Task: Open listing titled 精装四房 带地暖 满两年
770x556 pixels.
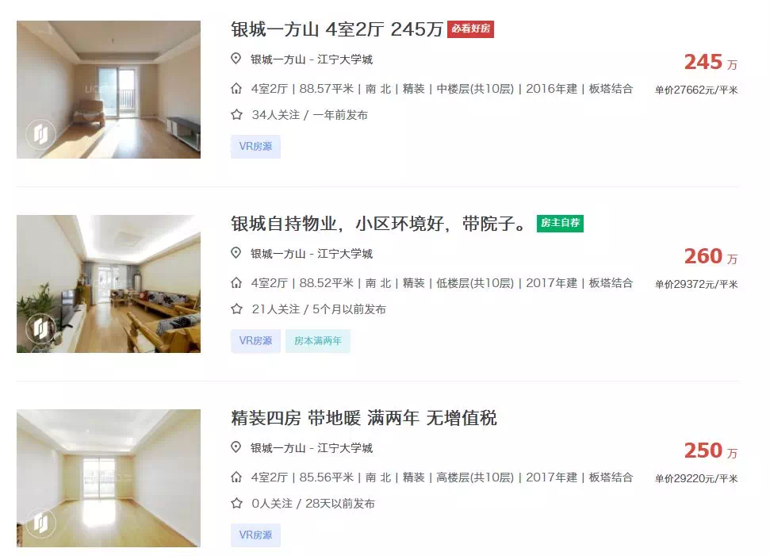Action: pyautogui.click(x=364, y=418)
